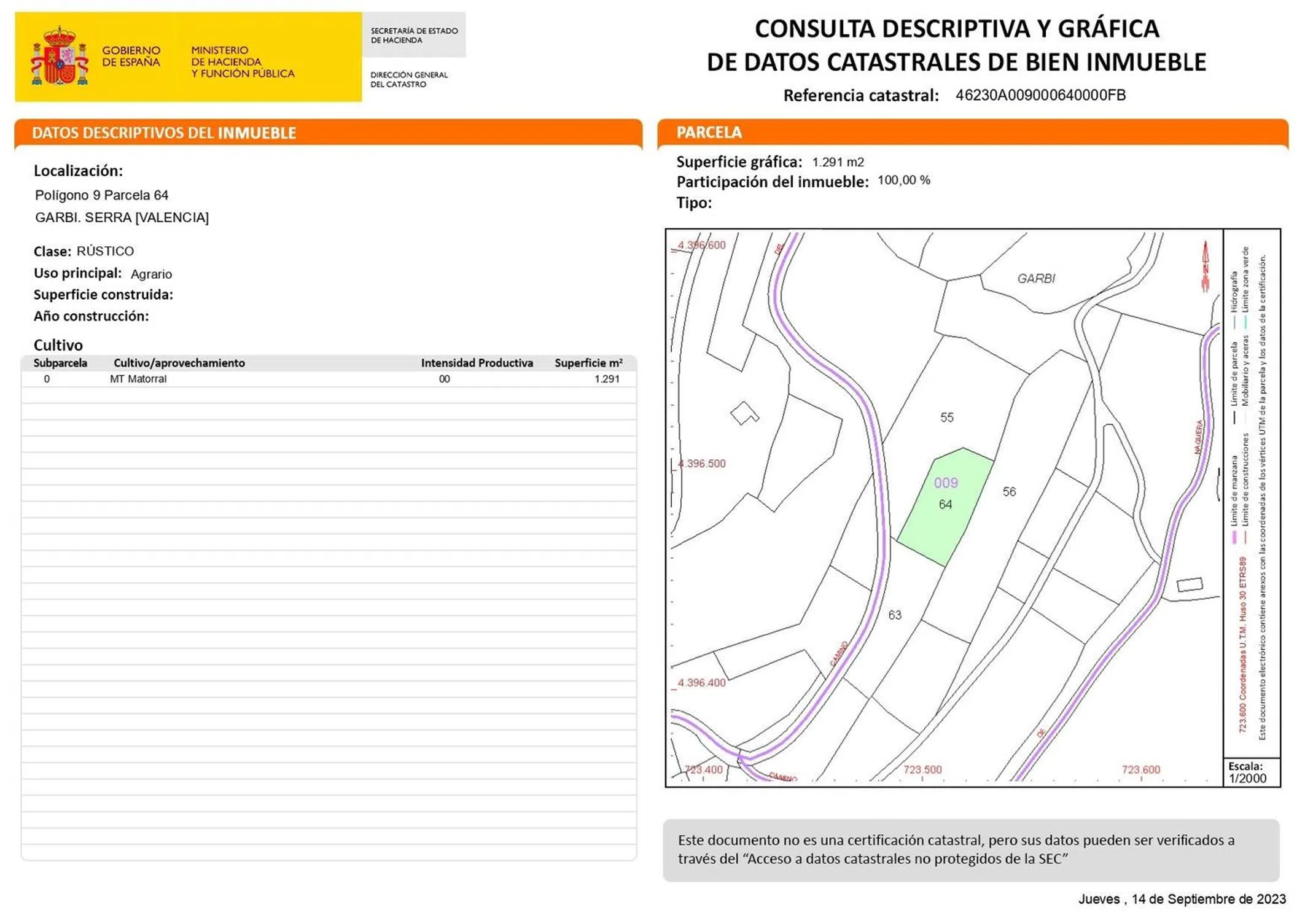Click the cadastral reference number 46230A009000640000FB
Screen dimensions: 1305x921
pyautogui.click(x=1040, y=95)
